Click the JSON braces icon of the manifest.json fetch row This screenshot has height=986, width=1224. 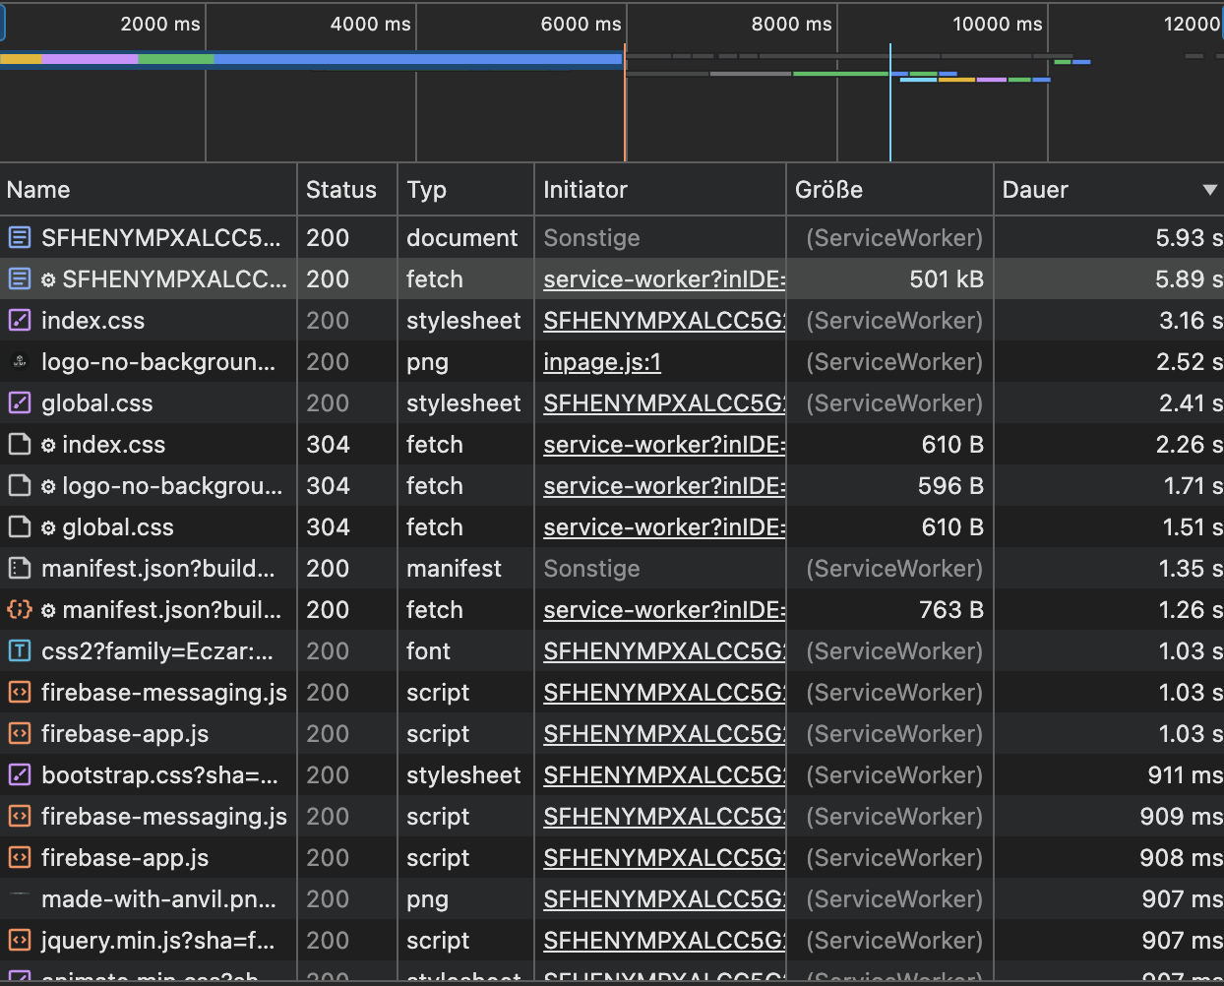click(x=19, y=609)
